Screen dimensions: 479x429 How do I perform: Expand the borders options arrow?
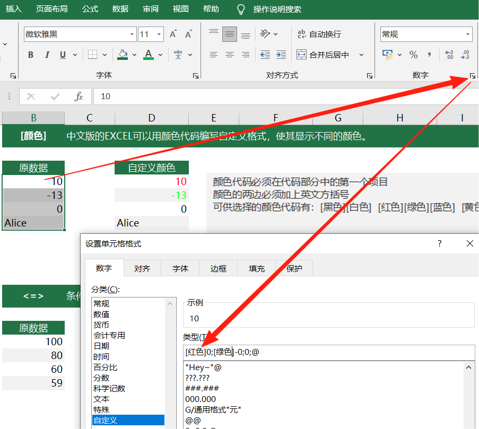coord(105,55)
